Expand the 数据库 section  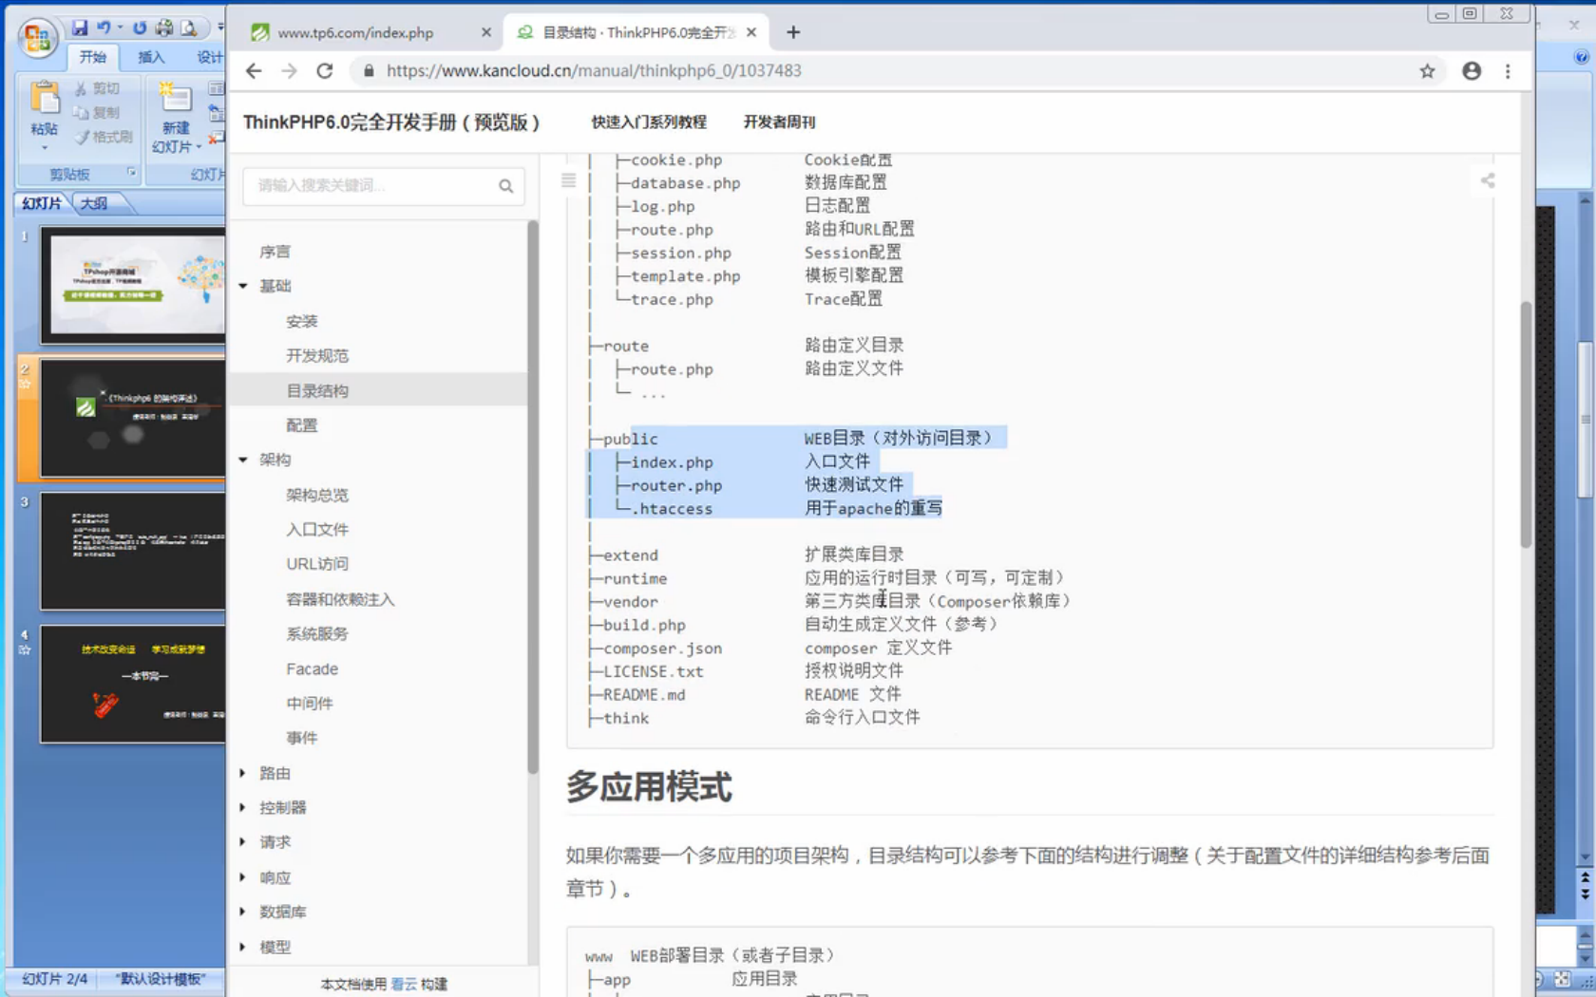click(243, 912)
